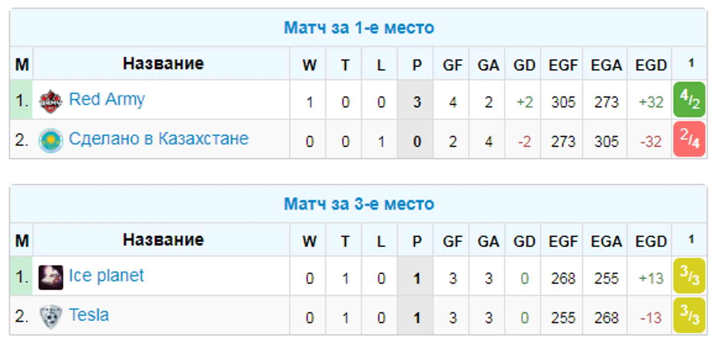
Task: Click the Red Army team logo
Action: click(x=51, y=101)
